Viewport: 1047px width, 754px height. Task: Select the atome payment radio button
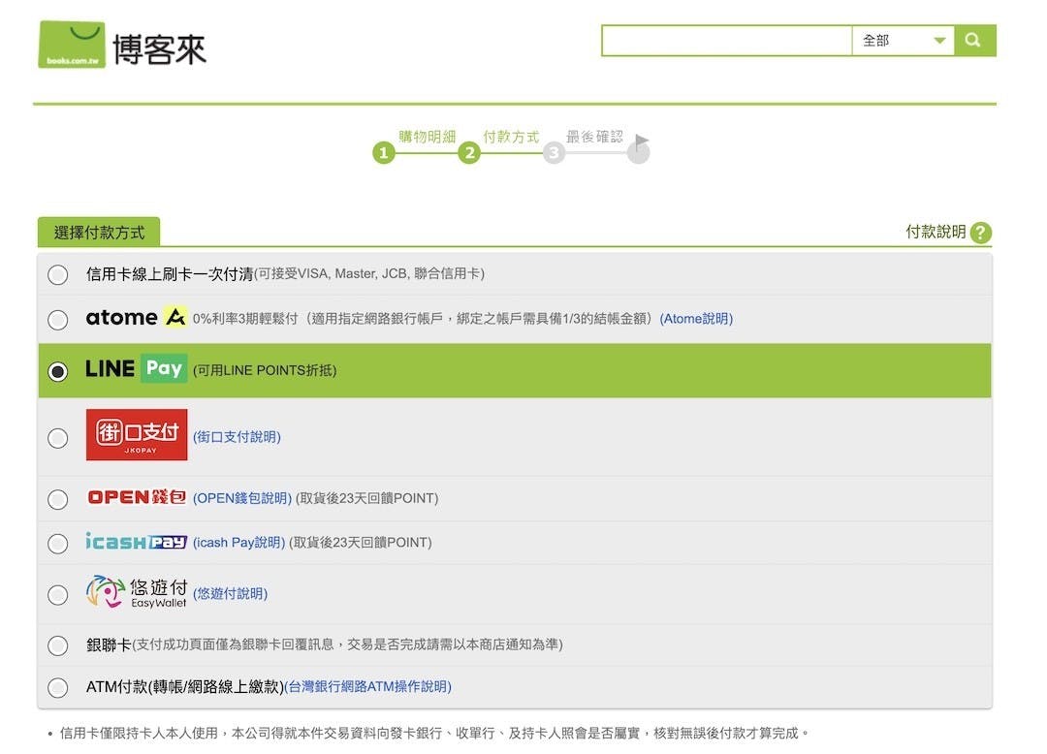click(x=58, y=320)
